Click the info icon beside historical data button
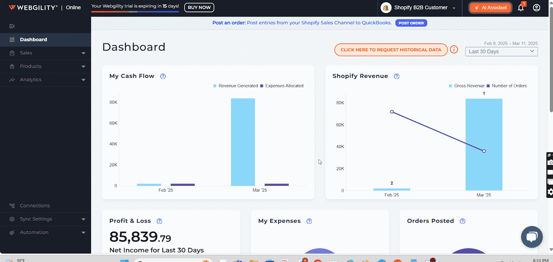The width and height of the screenshot is (553, 262). click(x=454, y=50)
